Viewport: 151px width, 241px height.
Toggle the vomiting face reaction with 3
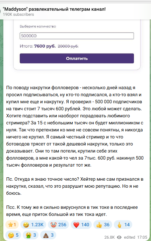coord(31,235)
